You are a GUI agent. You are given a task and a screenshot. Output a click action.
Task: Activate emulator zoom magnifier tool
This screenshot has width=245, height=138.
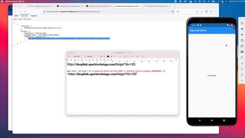242,58
